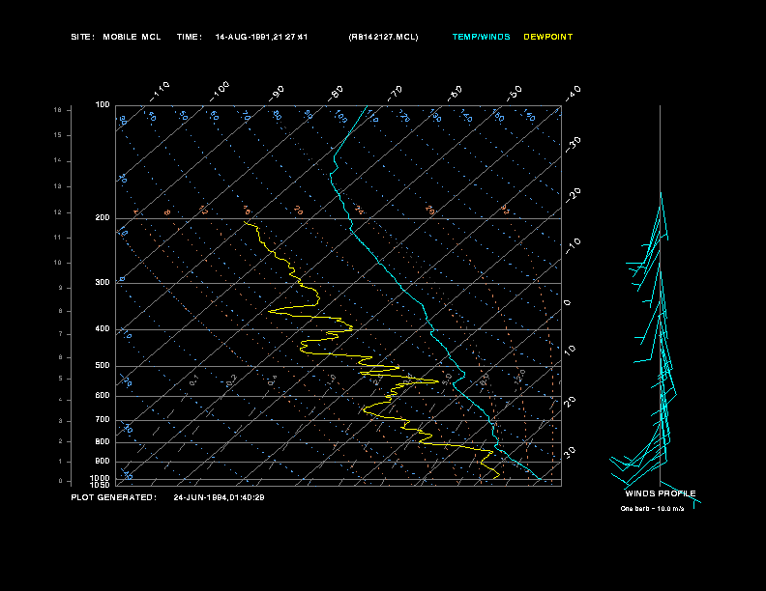The height and width of the screenshot is (591, 766).
Task: Click the 15 km altitude scale label
Action: 58,135
